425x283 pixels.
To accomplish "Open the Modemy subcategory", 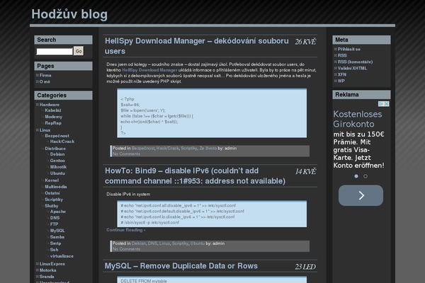I will pos(53,117).
